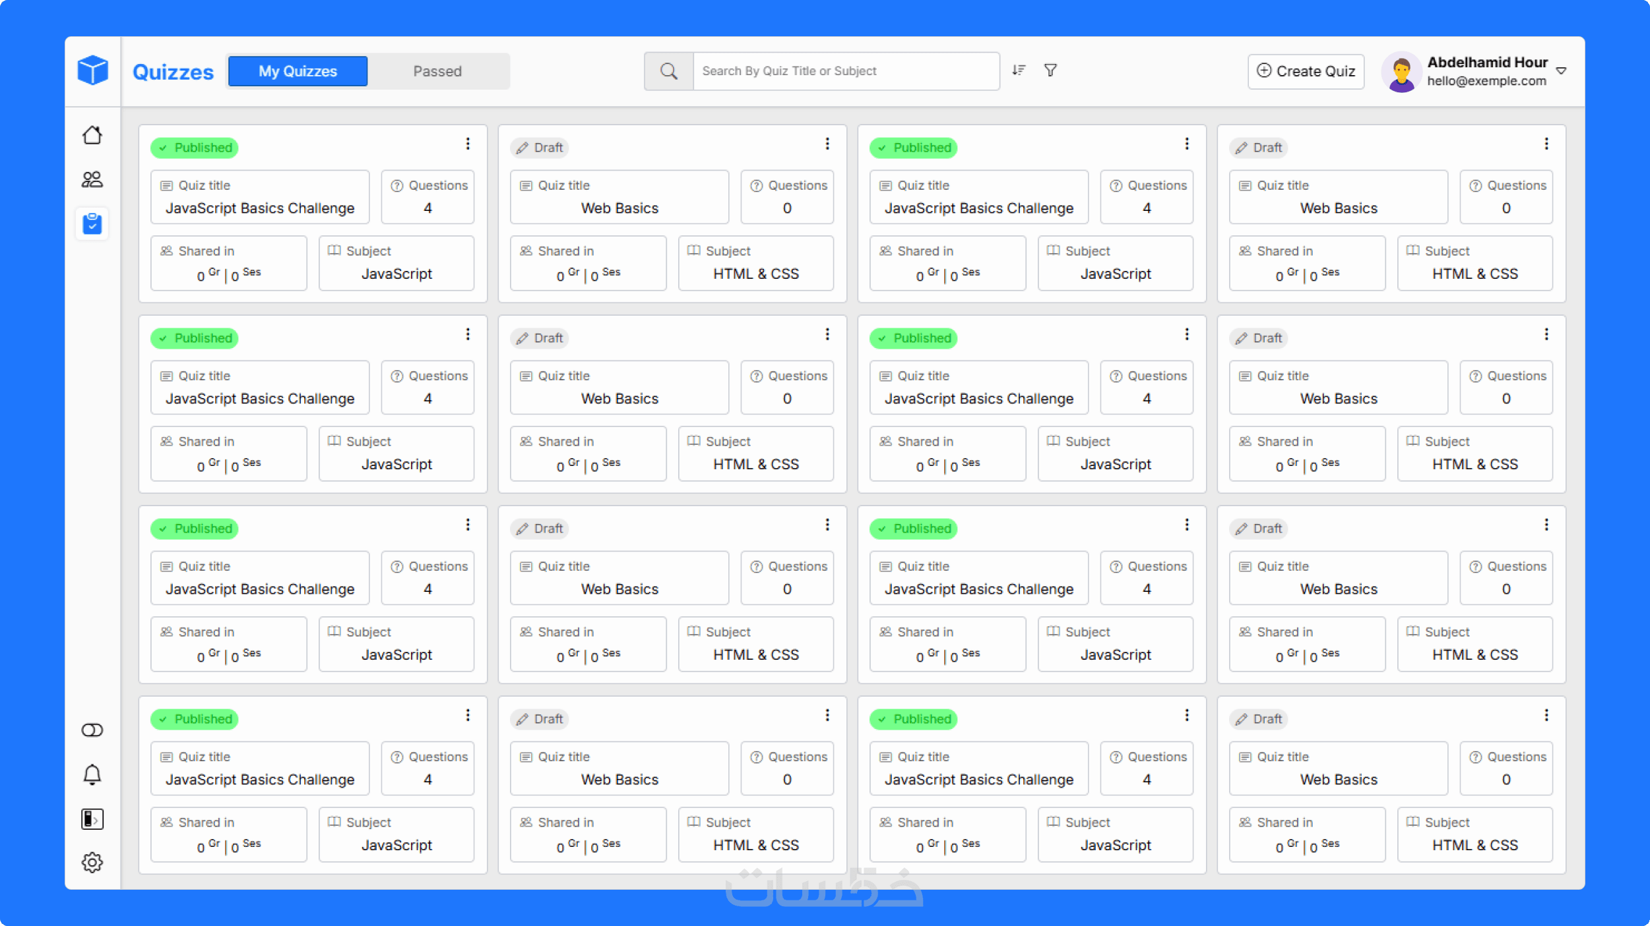Select the quizzes clipboard icon in sidebar
This screenshot has height=926, width=1650.
(92, 224)
